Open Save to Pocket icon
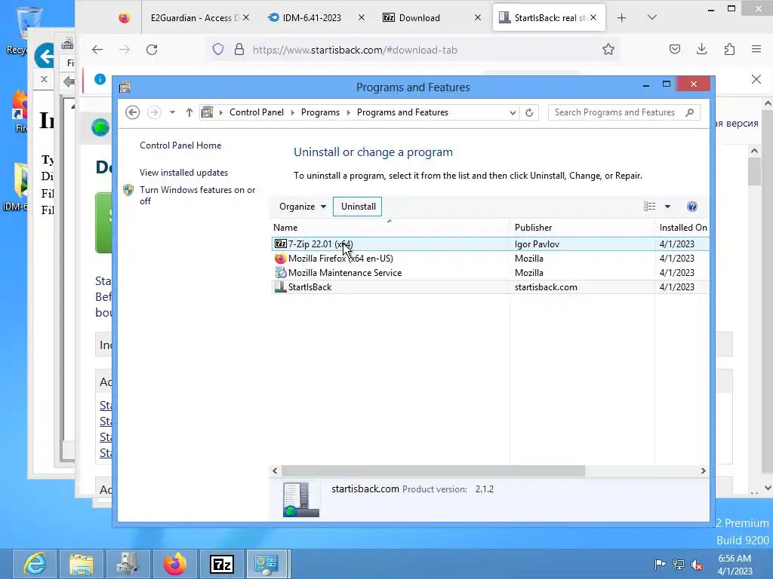Viewport: 773px width, 579px height. [x=675, y=49]
